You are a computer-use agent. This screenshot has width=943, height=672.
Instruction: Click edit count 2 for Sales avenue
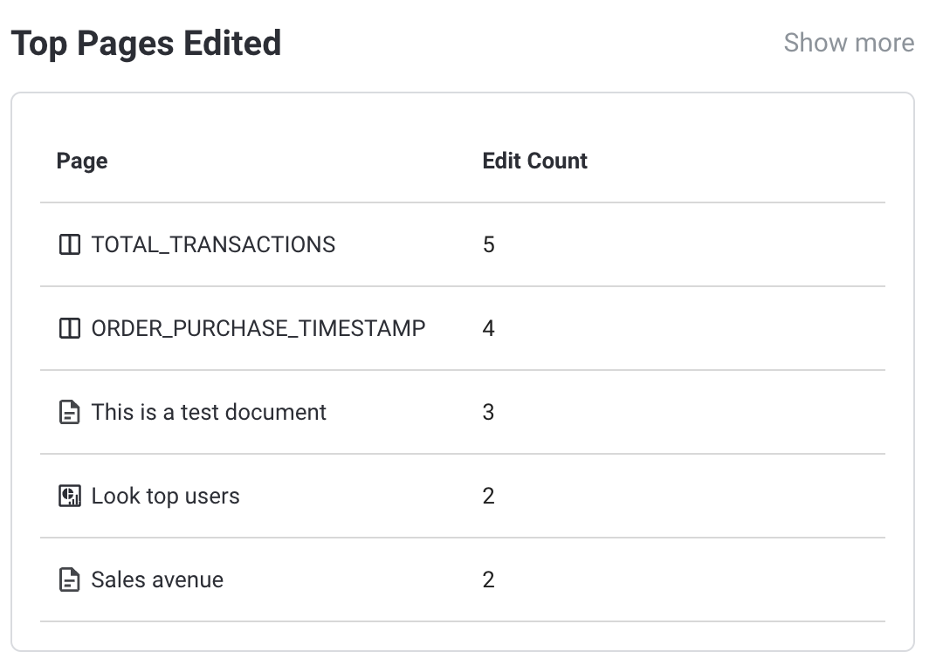tap(489, 580)
